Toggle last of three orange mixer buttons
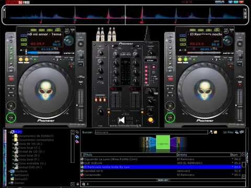Image resolution: width=251 pixels, height=188 pixels. tap(105, 100)
